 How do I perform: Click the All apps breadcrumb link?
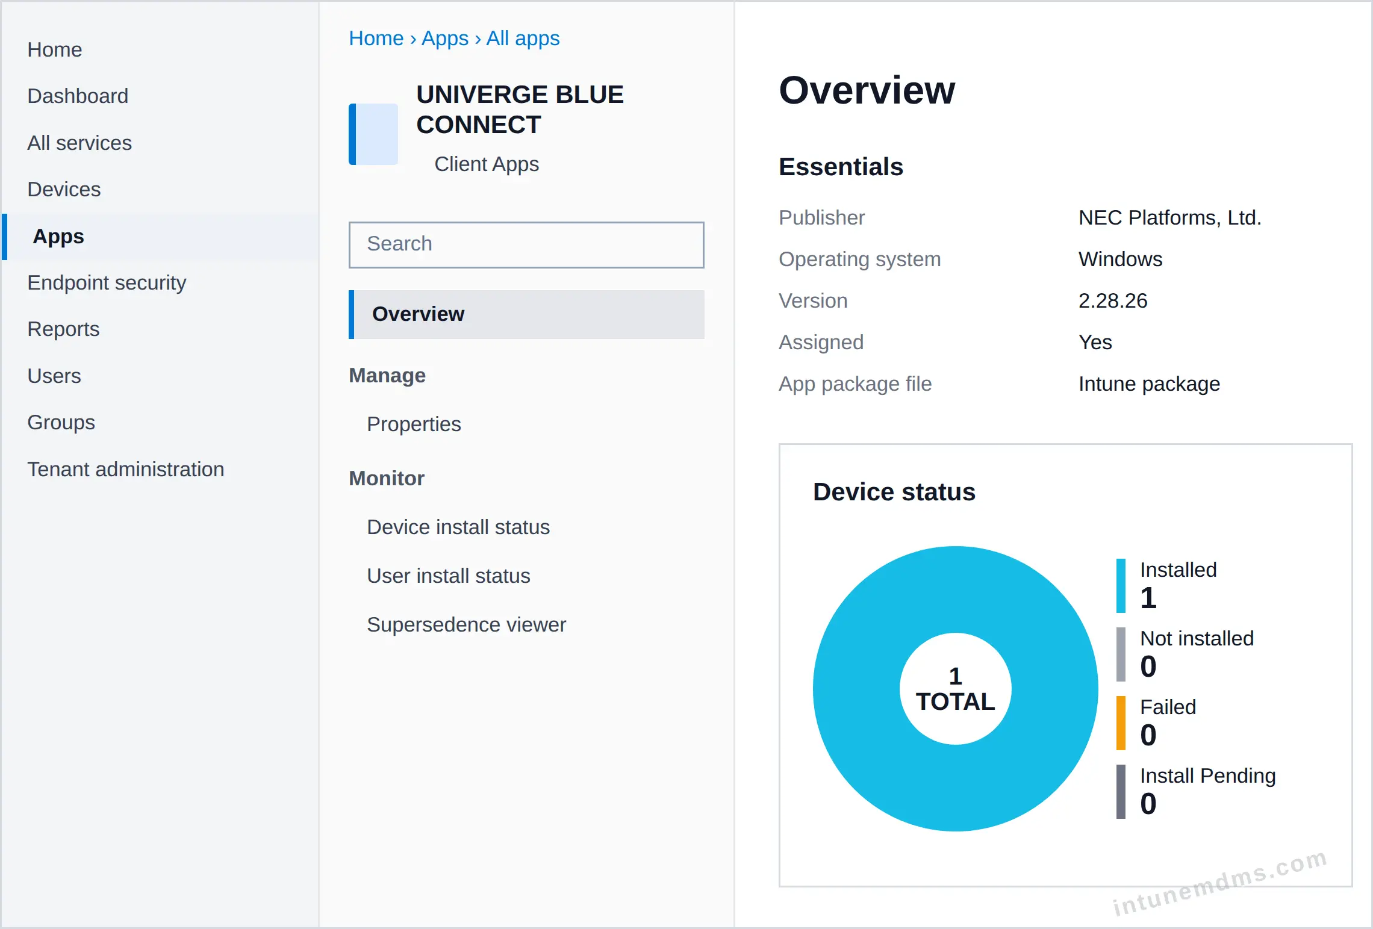coord(523,38)
